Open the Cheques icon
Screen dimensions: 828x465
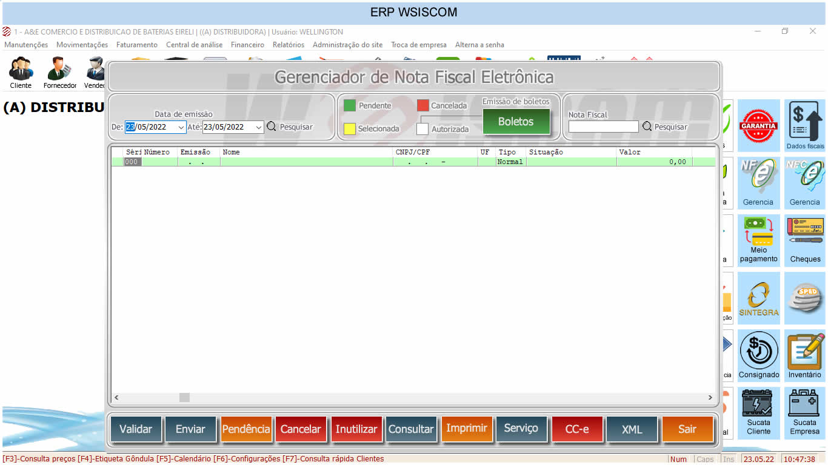(x=805, y=240)
